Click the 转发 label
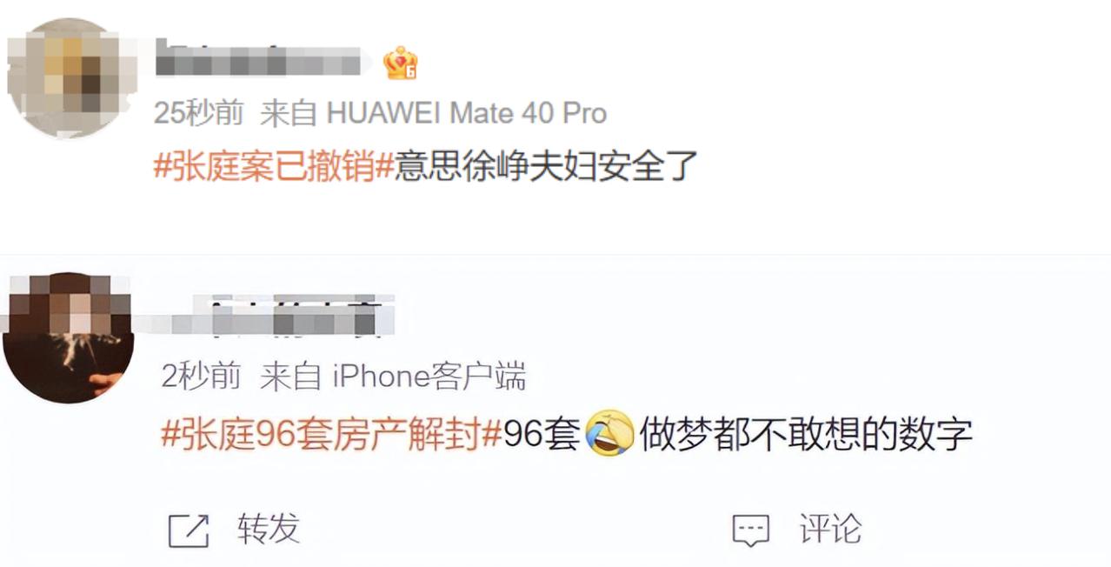Viewport: 1111px width, 567px height. [269, 529]
